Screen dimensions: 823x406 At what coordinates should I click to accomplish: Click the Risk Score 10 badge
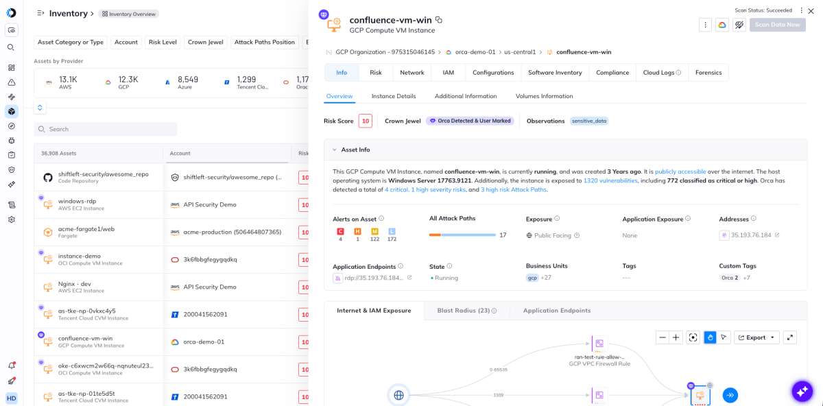click(x=366, y=121)
